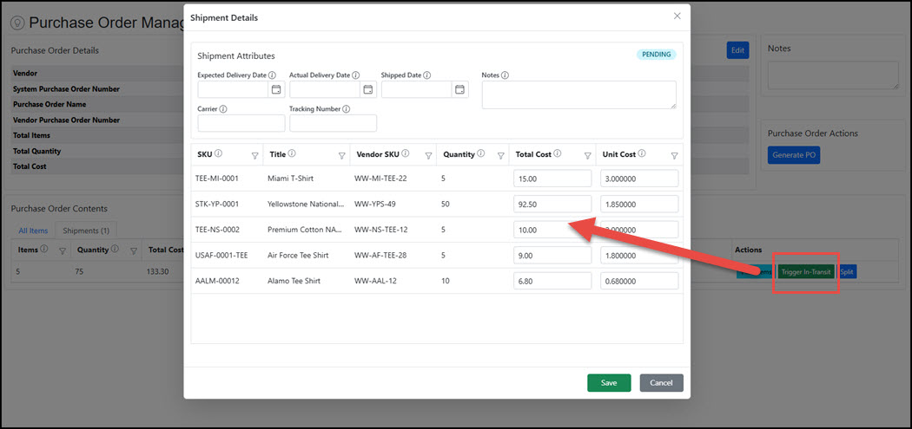
Task: Close the Shipment Details dialog
Action: tap(677, 16)
